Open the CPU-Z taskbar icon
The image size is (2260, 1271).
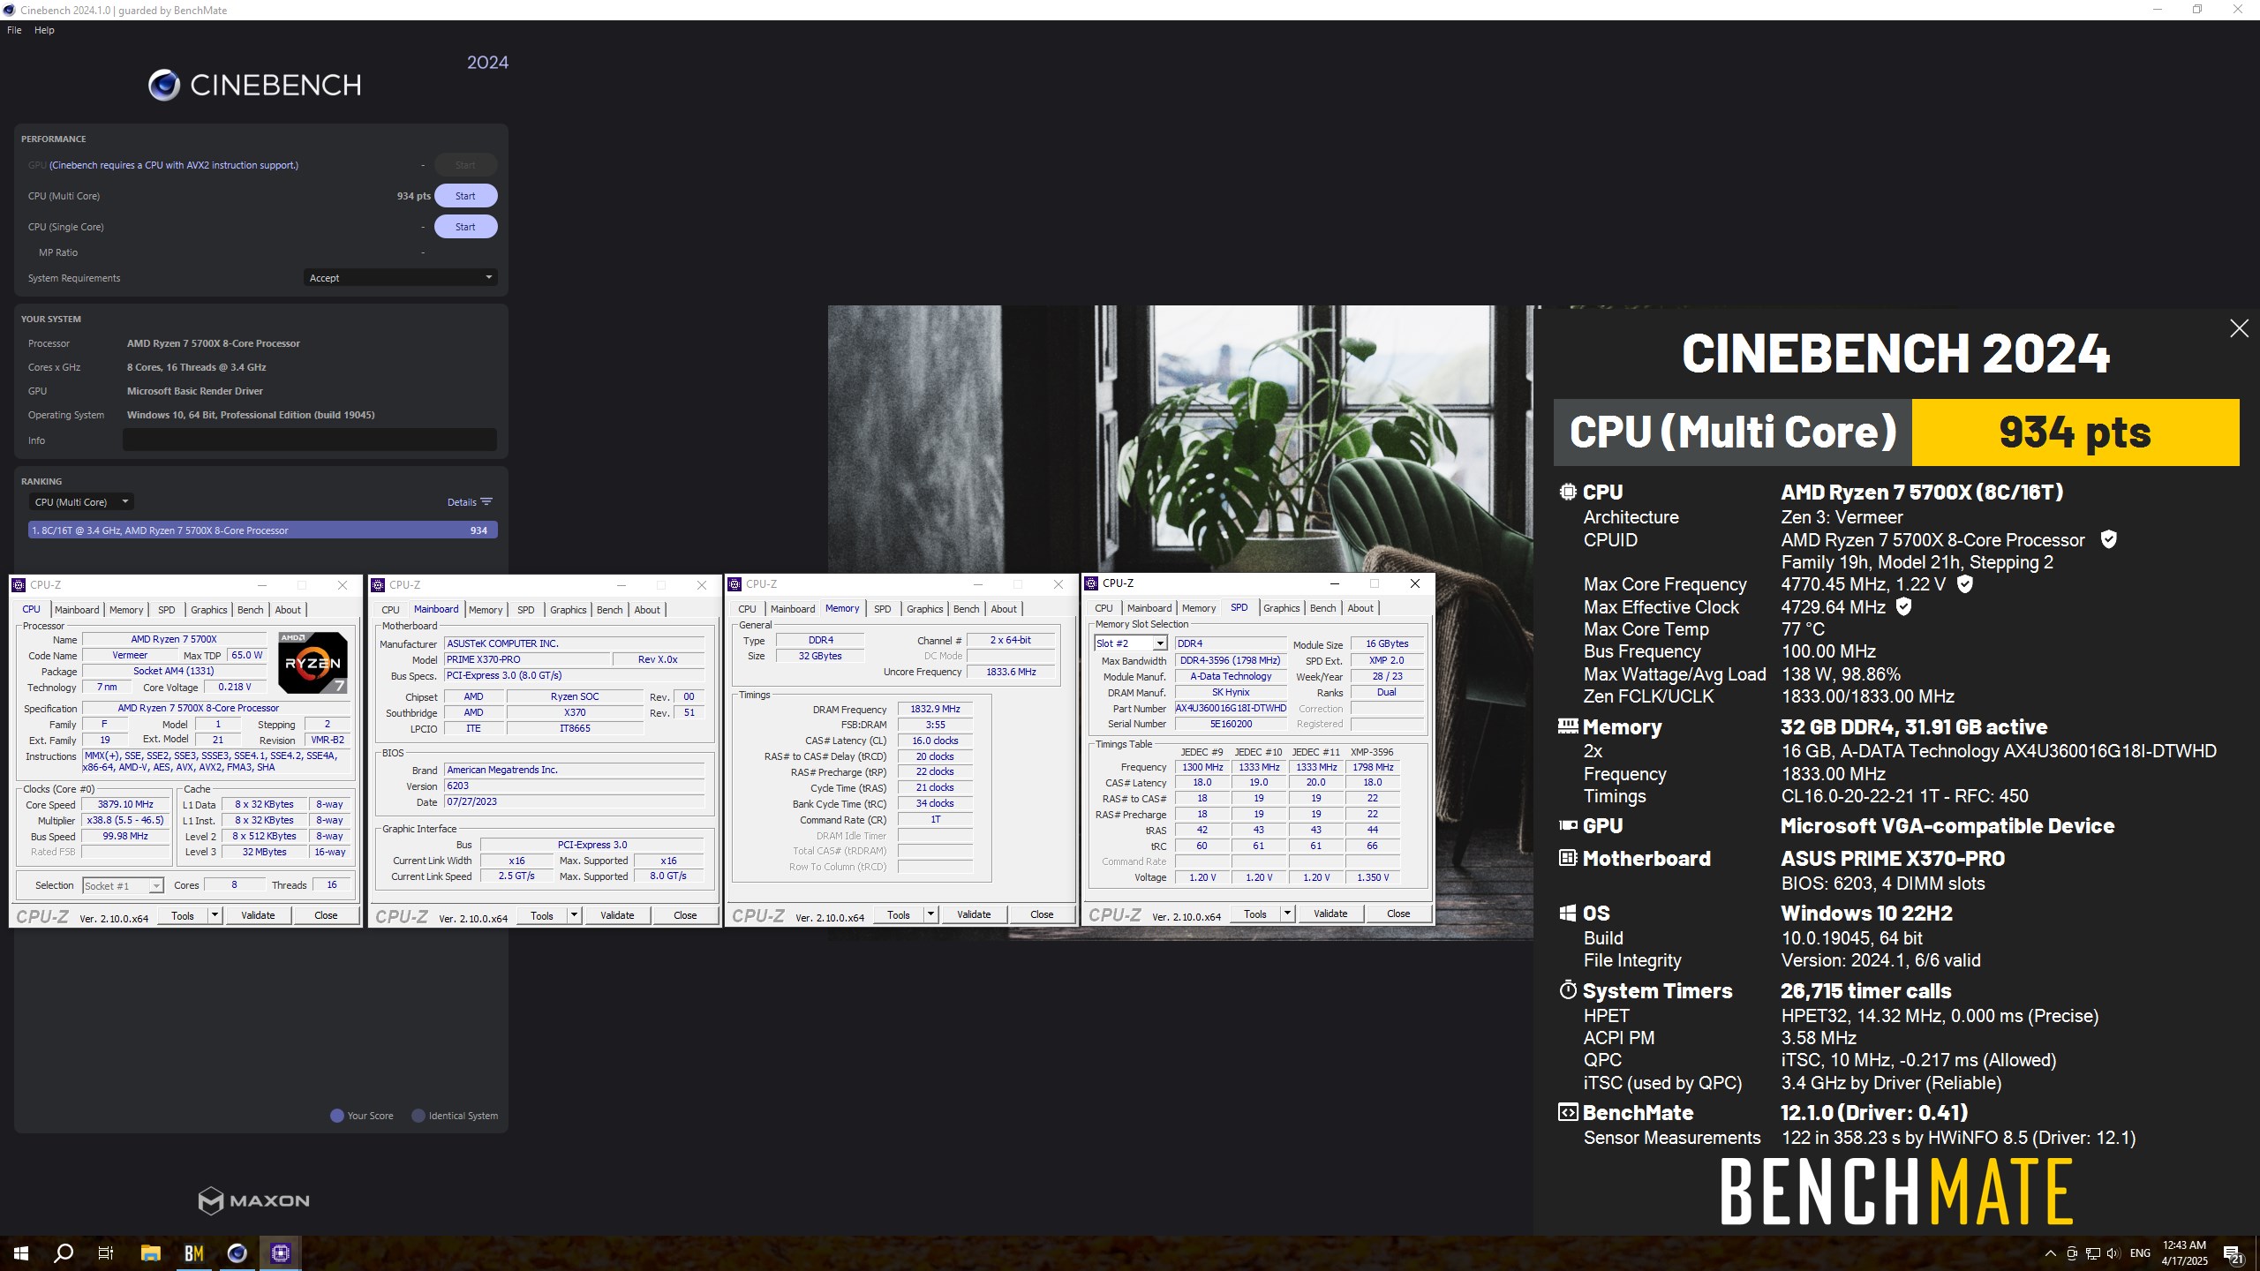[x=281, y=1252]
